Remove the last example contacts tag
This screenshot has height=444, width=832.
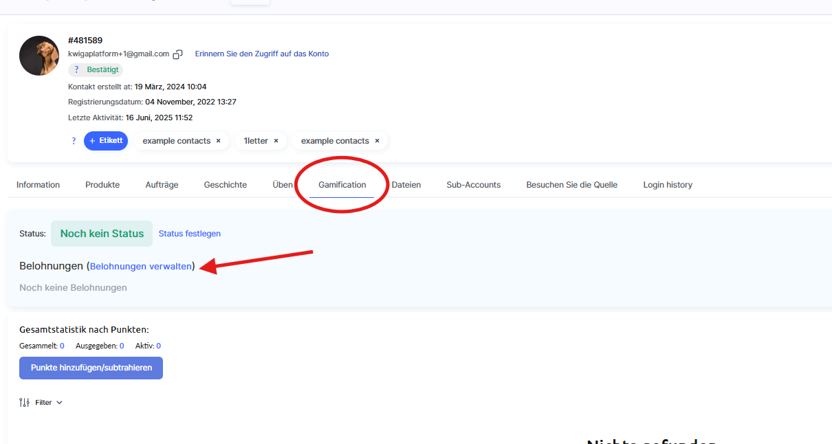[377, 141]
